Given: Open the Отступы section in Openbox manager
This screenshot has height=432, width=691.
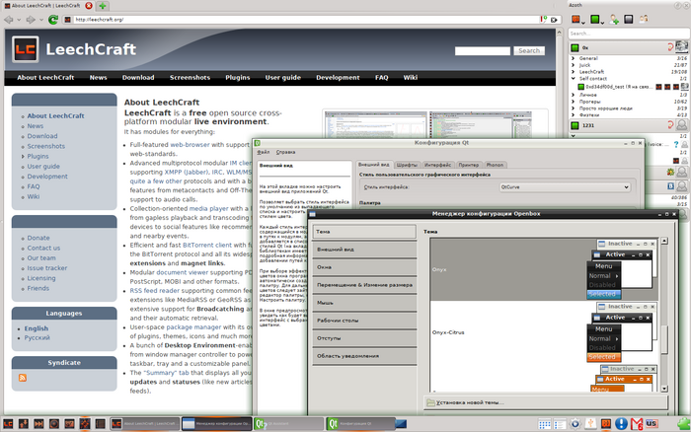Looking at the screenshot, I should pos(364,338).
